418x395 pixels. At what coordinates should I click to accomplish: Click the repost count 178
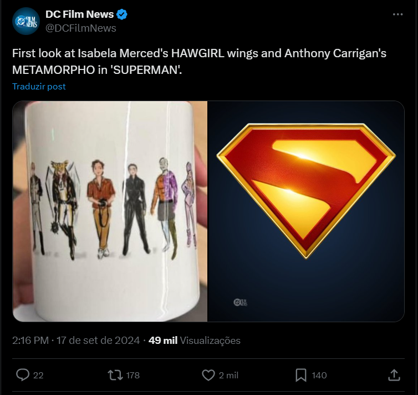[133, 376]
